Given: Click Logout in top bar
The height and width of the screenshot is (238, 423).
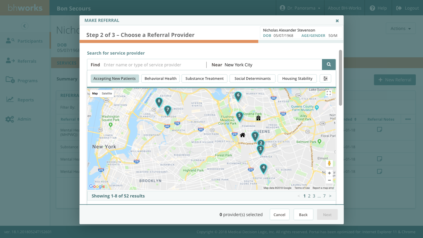Looking at the screenshot, I should tap(407, 8).
